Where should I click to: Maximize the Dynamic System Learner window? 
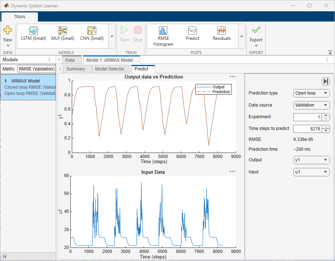pos(309,5)
